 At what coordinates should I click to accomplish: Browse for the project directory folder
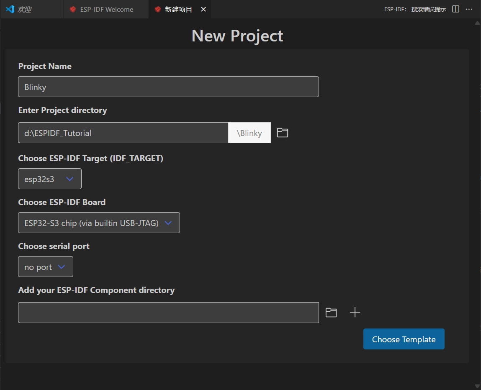(x=283, y=133)
